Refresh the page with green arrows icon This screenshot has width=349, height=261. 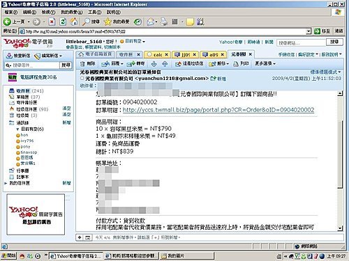coord(63,22)
